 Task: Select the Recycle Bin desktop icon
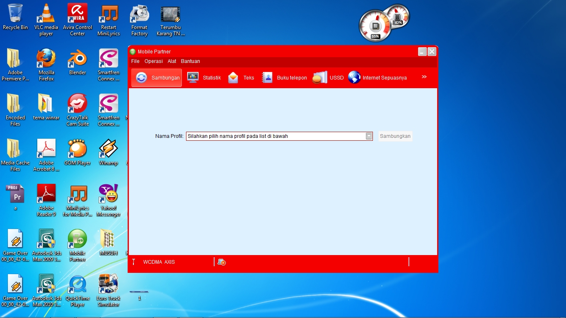[x=15, y=17]
